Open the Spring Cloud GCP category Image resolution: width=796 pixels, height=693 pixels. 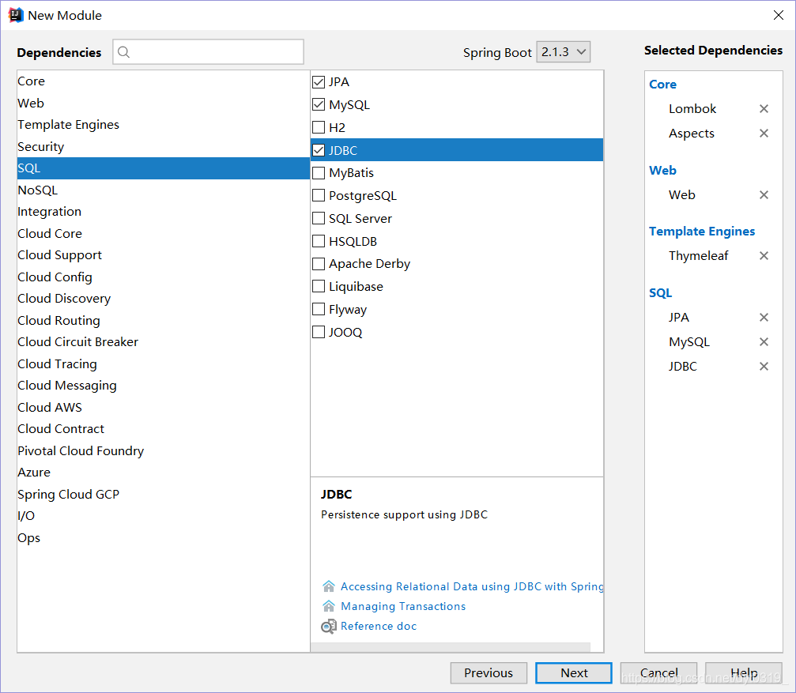pos(163,494)
